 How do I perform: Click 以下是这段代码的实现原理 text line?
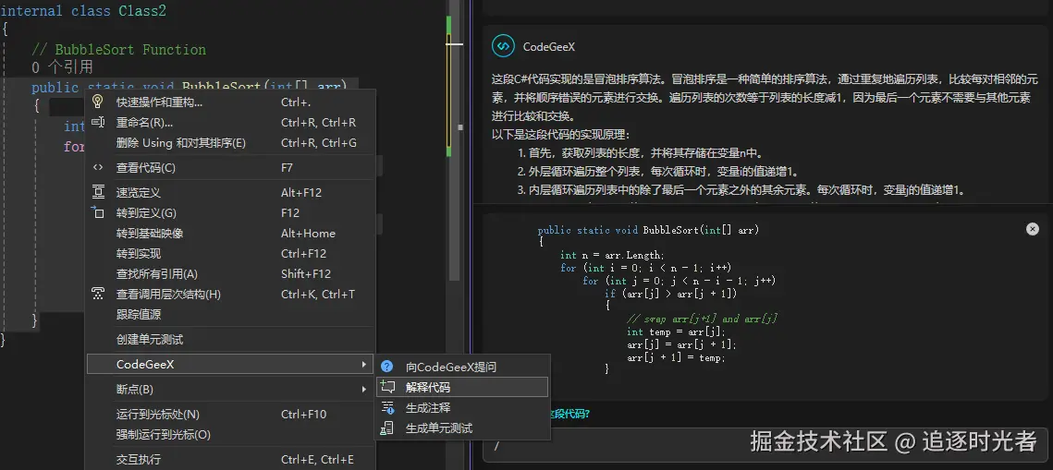tap(561, 134)
